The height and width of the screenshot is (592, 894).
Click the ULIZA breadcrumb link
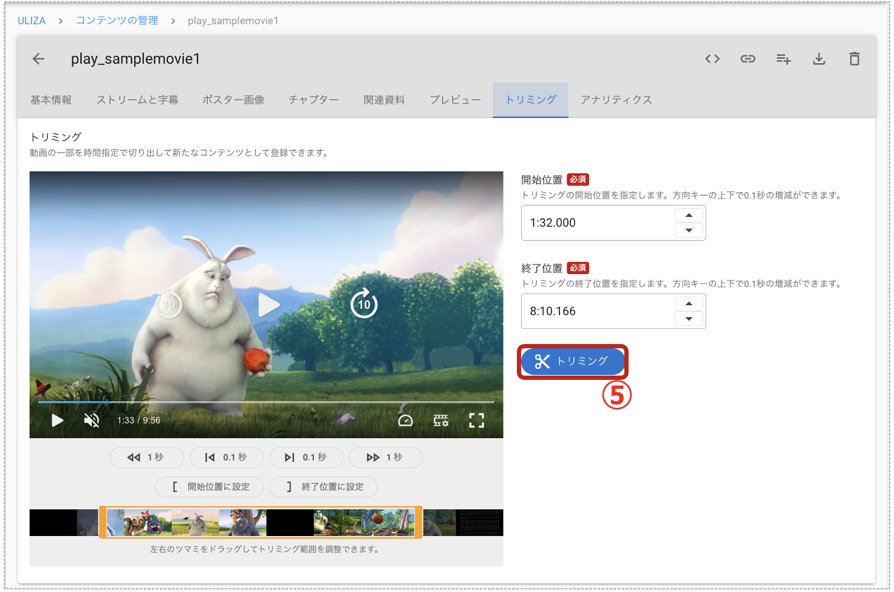(x=32, y=21)
